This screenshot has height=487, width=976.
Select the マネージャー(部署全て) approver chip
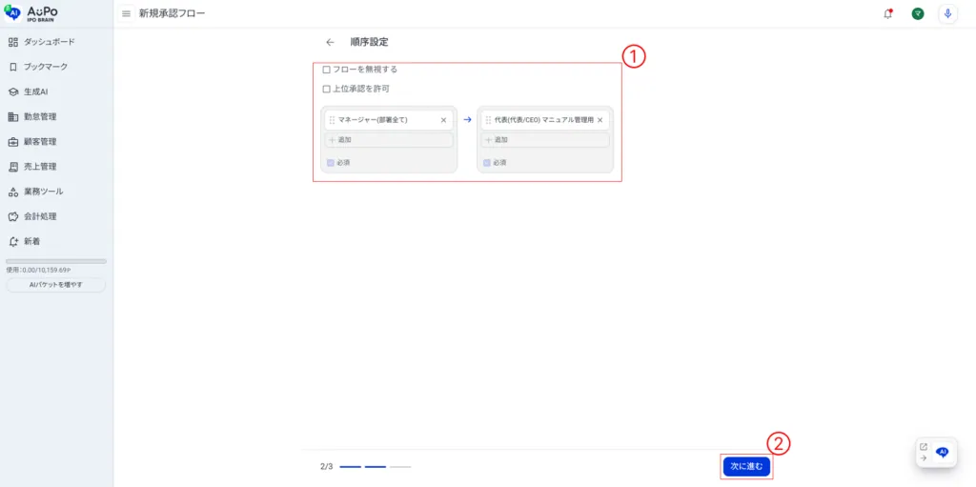[x=389, y=120]
